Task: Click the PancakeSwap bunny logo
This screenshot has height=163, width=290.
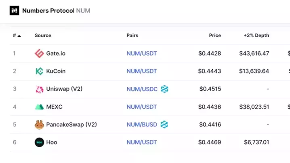Action: [39, 125]
